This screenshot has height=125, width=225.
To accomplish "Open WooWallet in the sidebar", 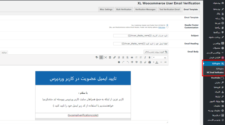I will pos(215,78).
